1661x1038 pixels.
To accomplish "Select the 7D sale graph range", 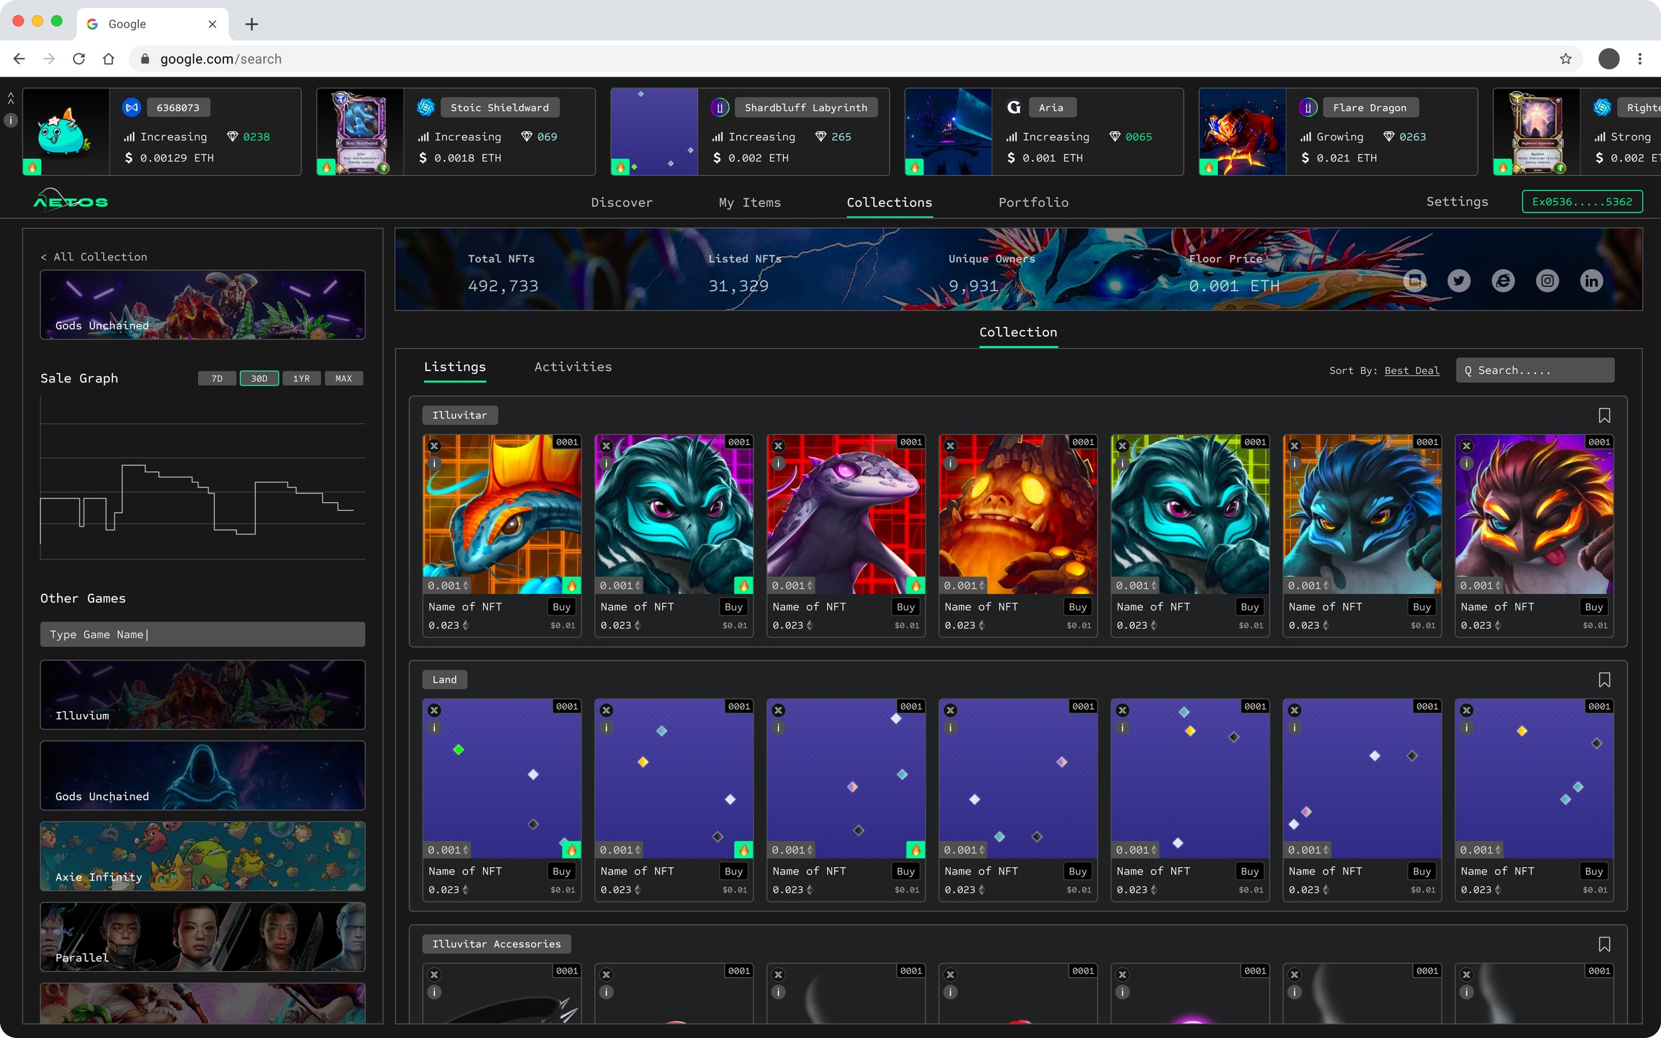I will pyautogui.click(x=217, y=379).
